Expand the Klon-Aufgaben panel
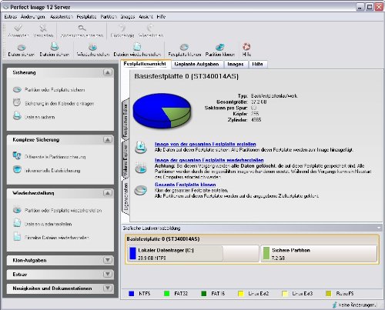The height and width of the screenshot is (310, 385). coord(108,260)
